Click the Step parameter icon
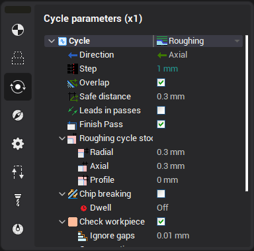This screenshot has width=254, height=251. 73,69
